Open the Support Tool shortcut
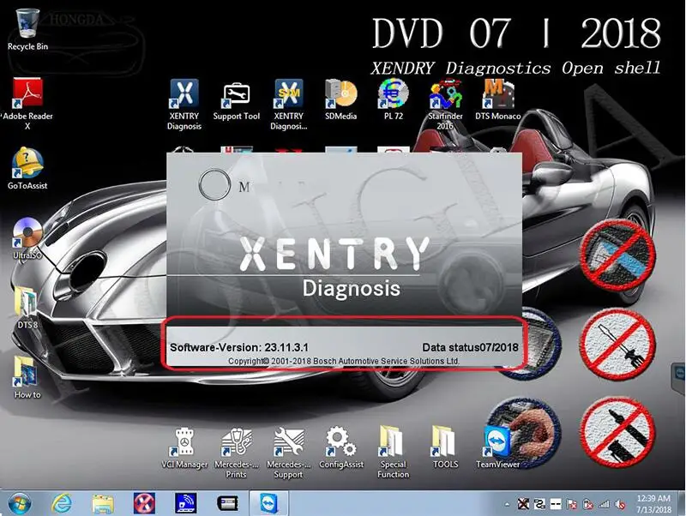This screenshot has height=516, width=686. tap(237, 101)
